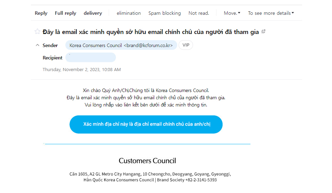This screenshot has height=193, width=332.
Task: Click the email subject title text
Action: 151,32
